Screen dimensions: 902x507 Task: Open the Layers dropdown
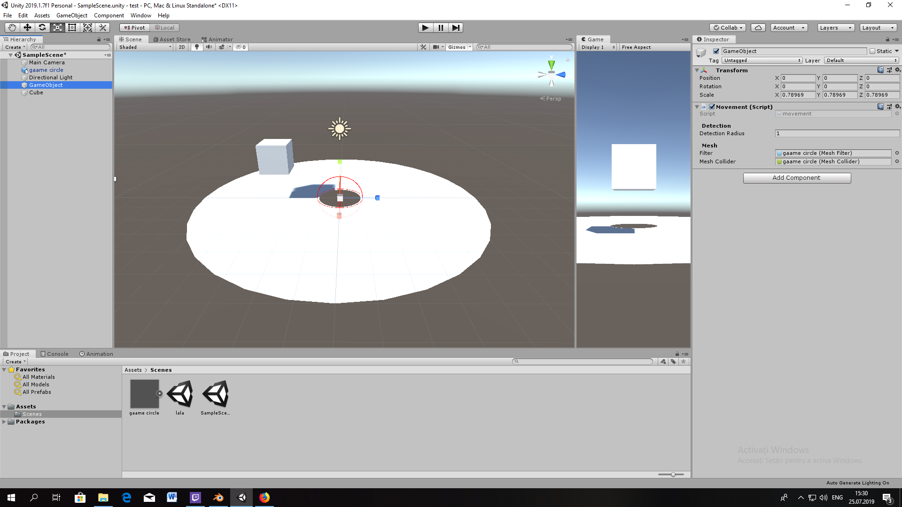(x=835, y=28)
